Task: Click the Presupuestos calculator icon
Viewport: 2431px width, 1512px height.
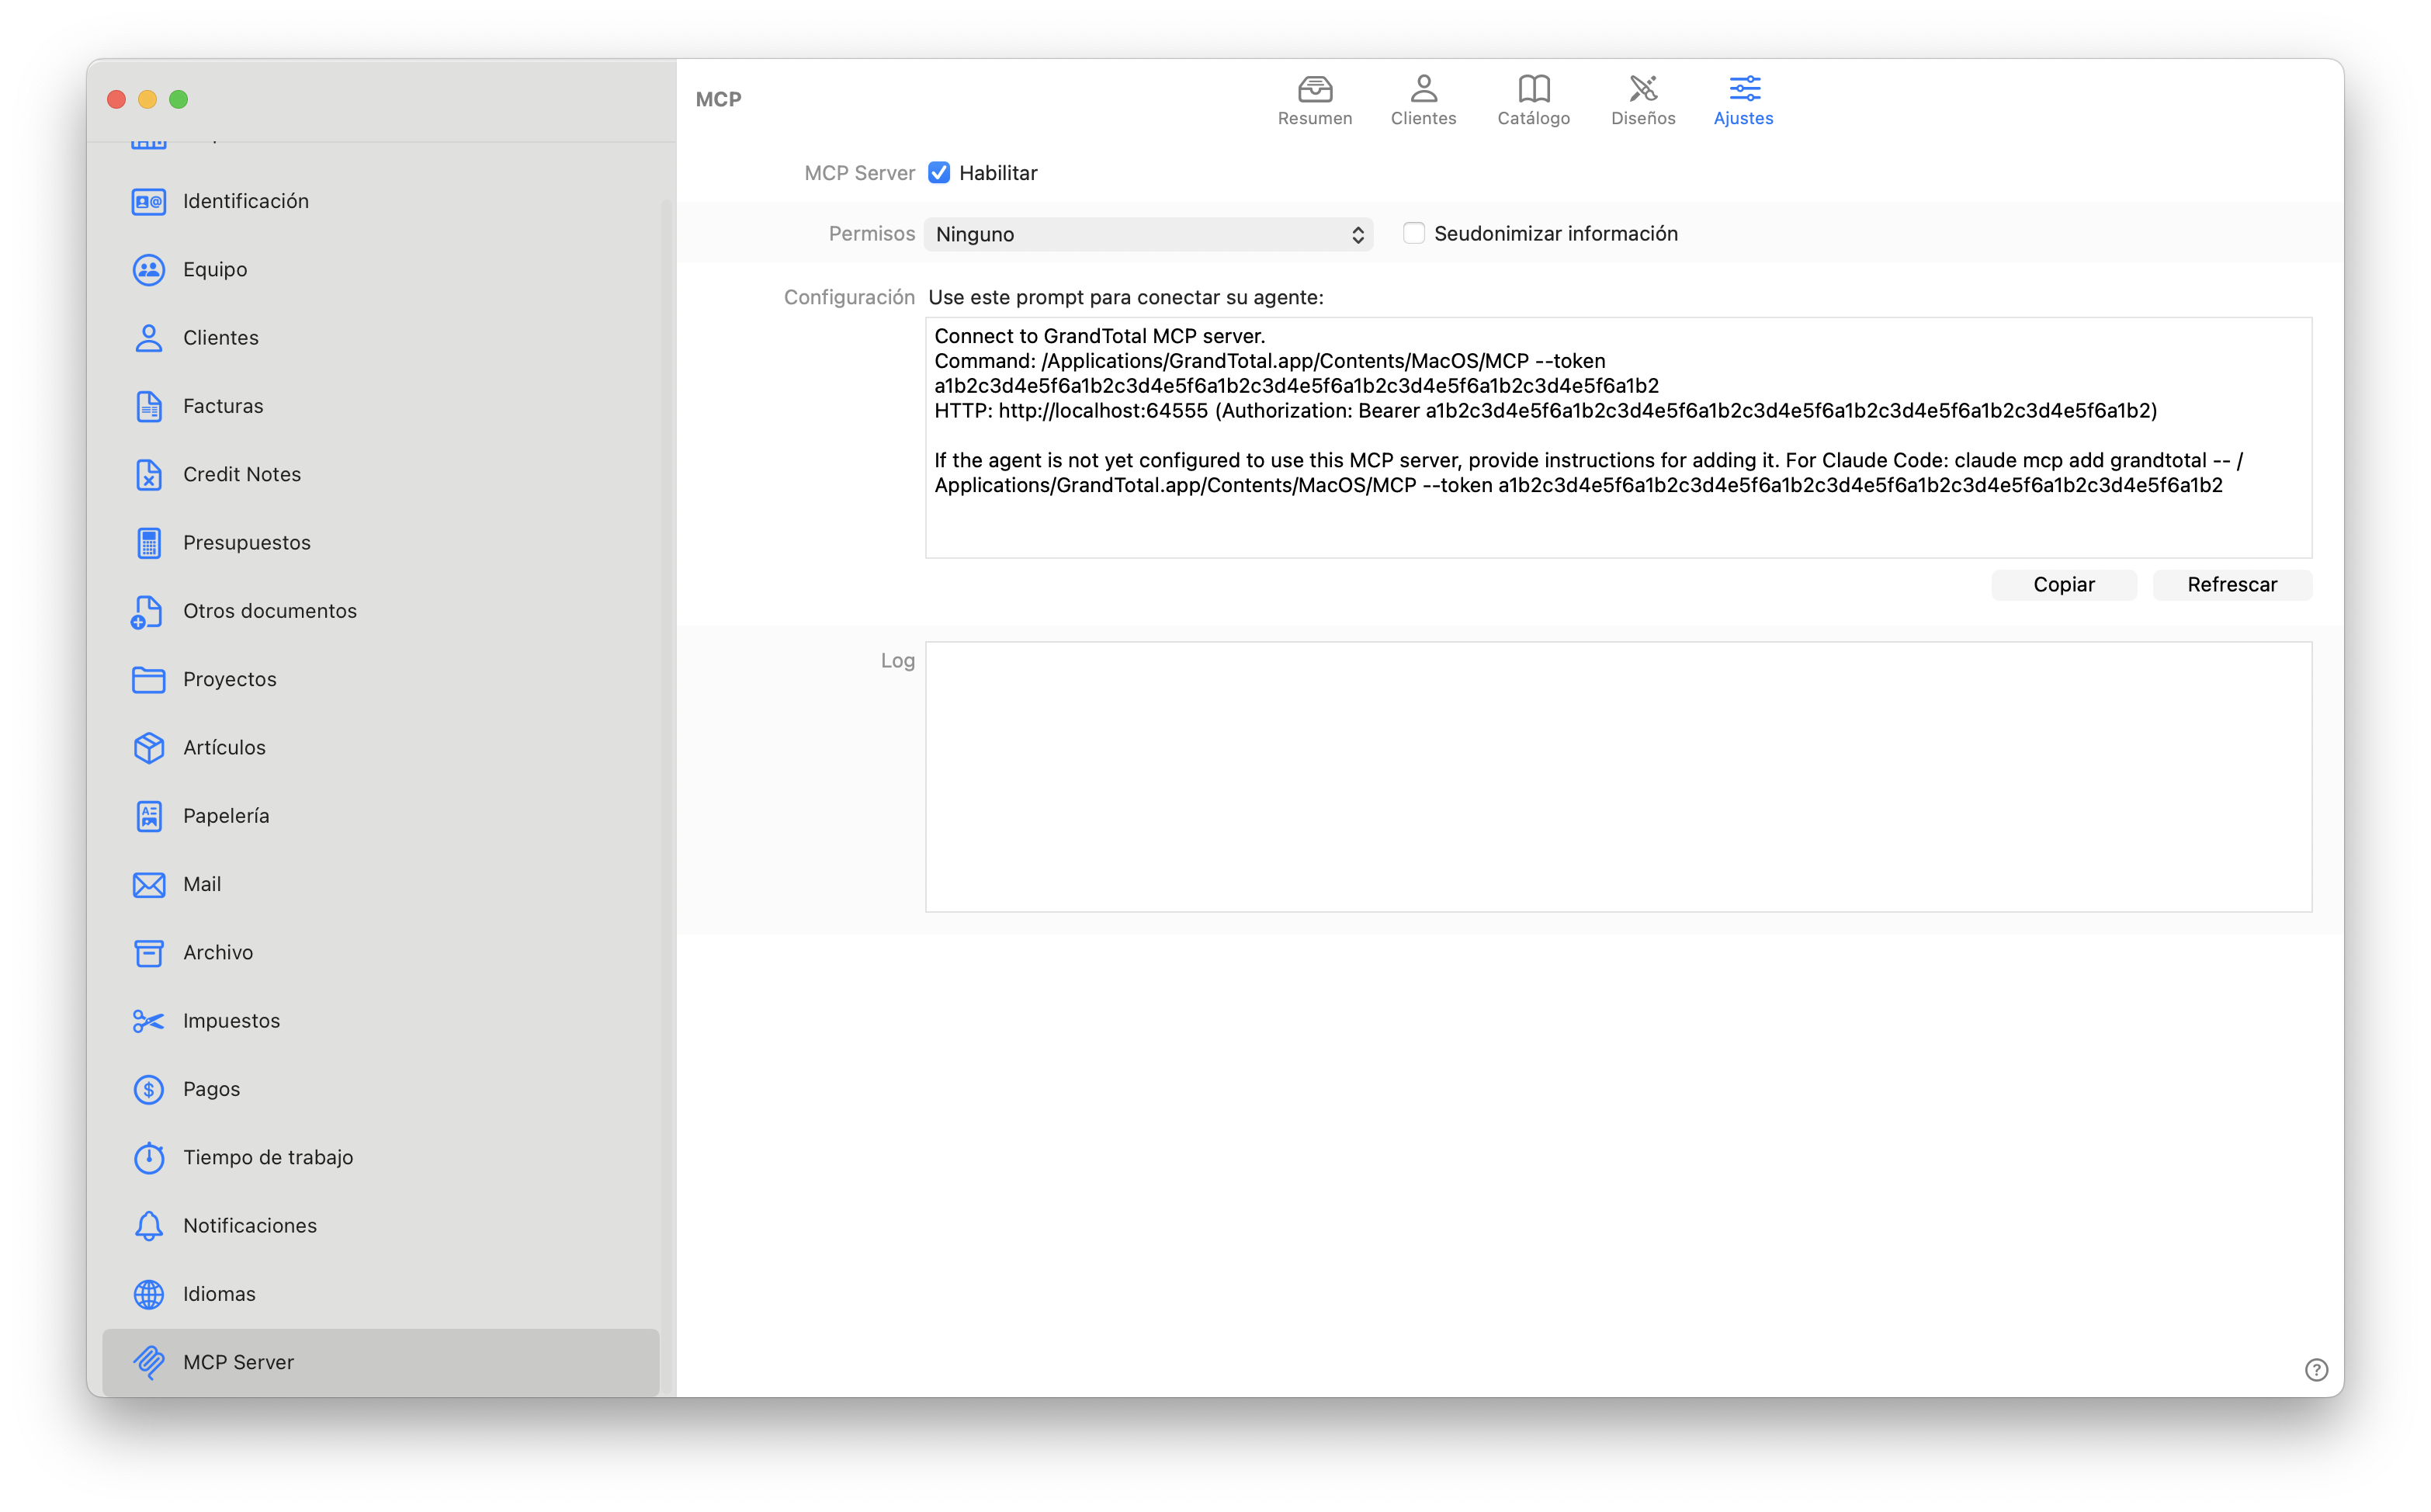Action: pyautogui.click(x=149, y=543)
